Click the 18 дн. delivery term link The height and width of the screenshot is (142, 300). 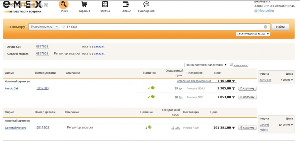point(179,97)
